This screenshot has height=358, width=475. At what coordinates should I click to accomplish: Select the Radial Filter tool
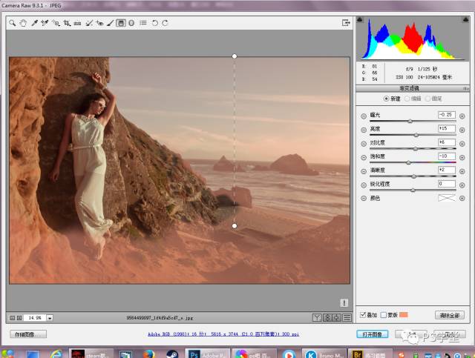click(x=131, y=24)
